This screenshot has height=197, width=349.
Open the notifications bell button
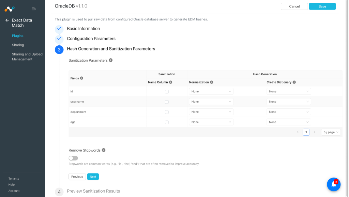(x=334, y=184)
